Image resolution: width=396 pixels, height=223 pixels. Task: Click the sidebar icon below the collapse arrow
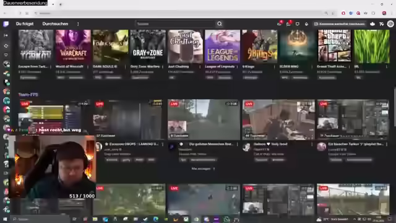(x=6, y=46)
